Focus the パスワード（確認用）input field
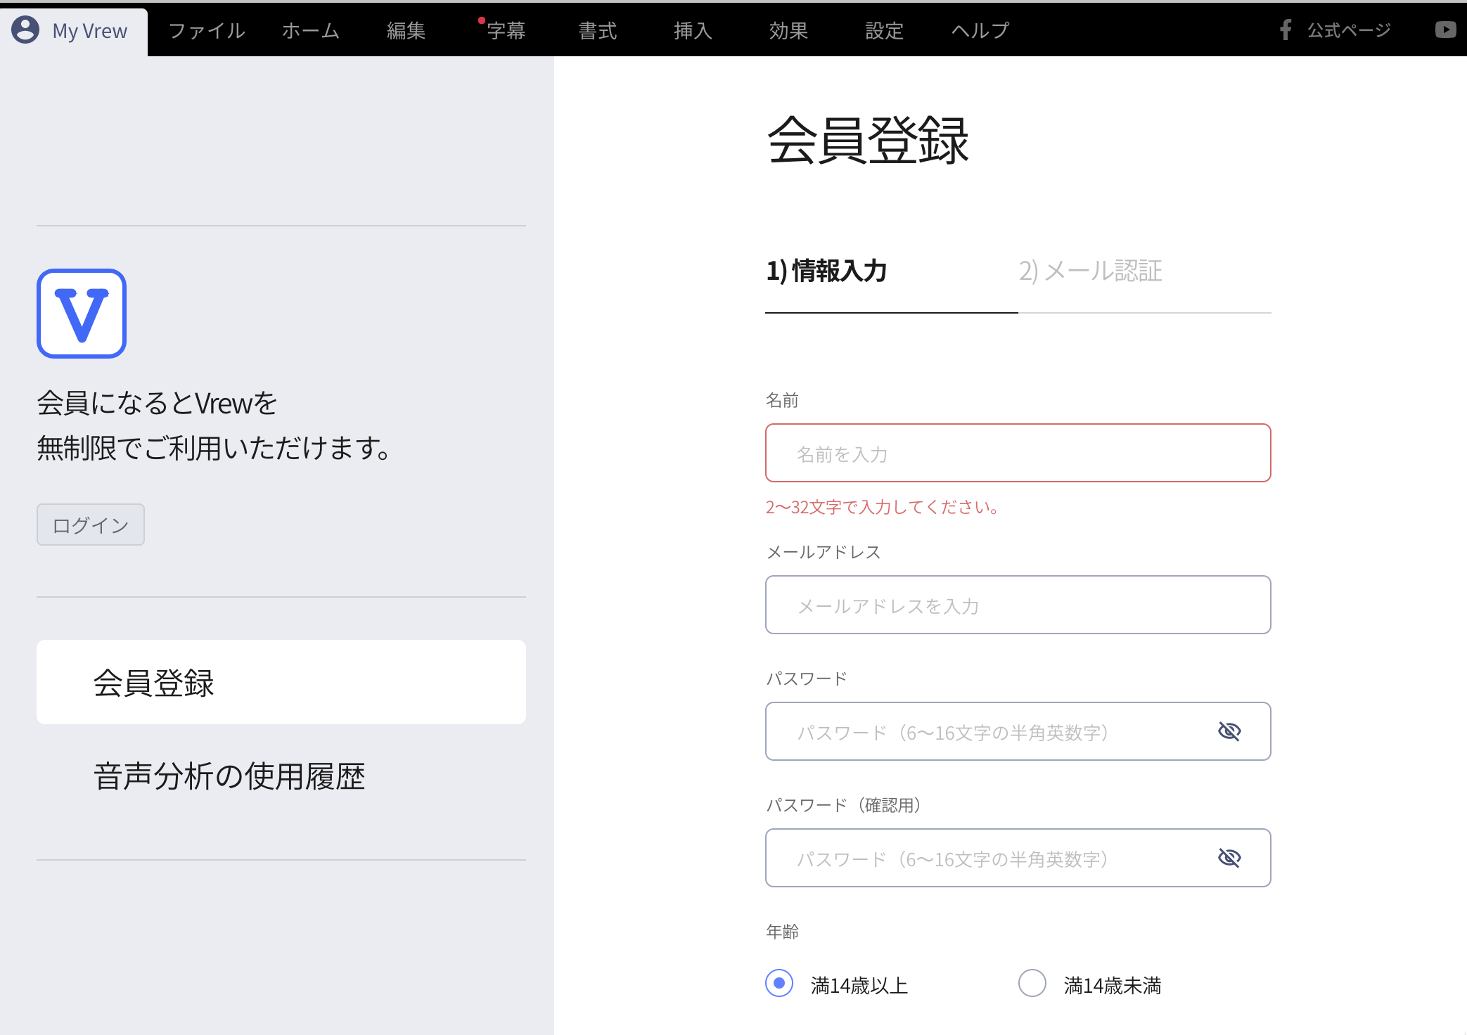Screen dimensions: 1467x1035 1018,858
